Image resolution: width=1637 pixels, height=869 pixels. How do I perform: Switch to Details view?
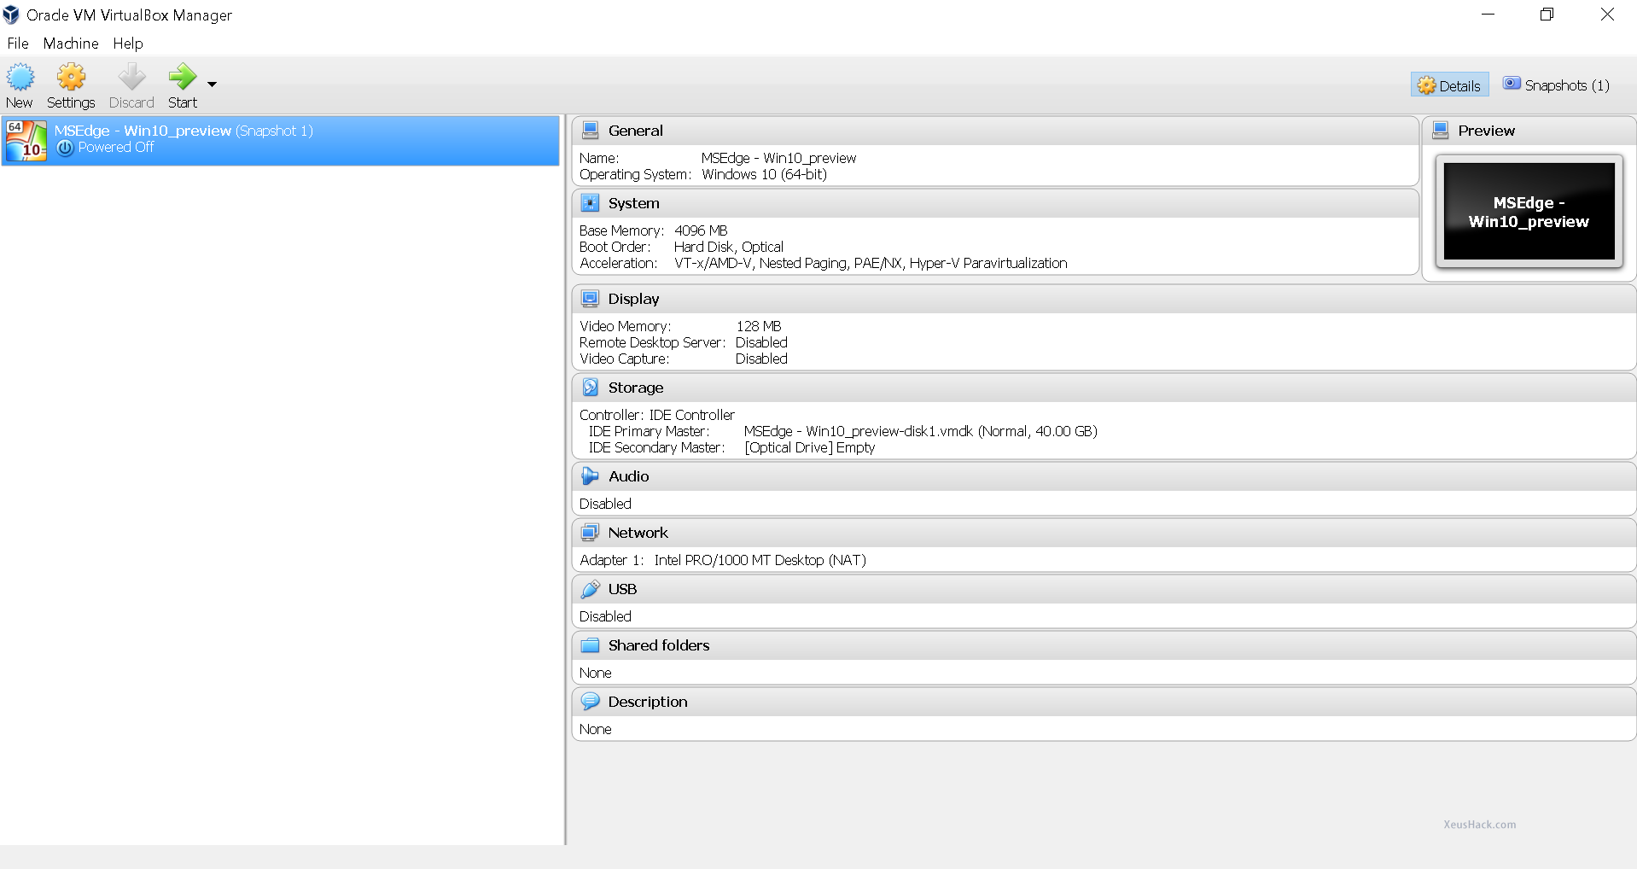click(x=1449, y=85)
